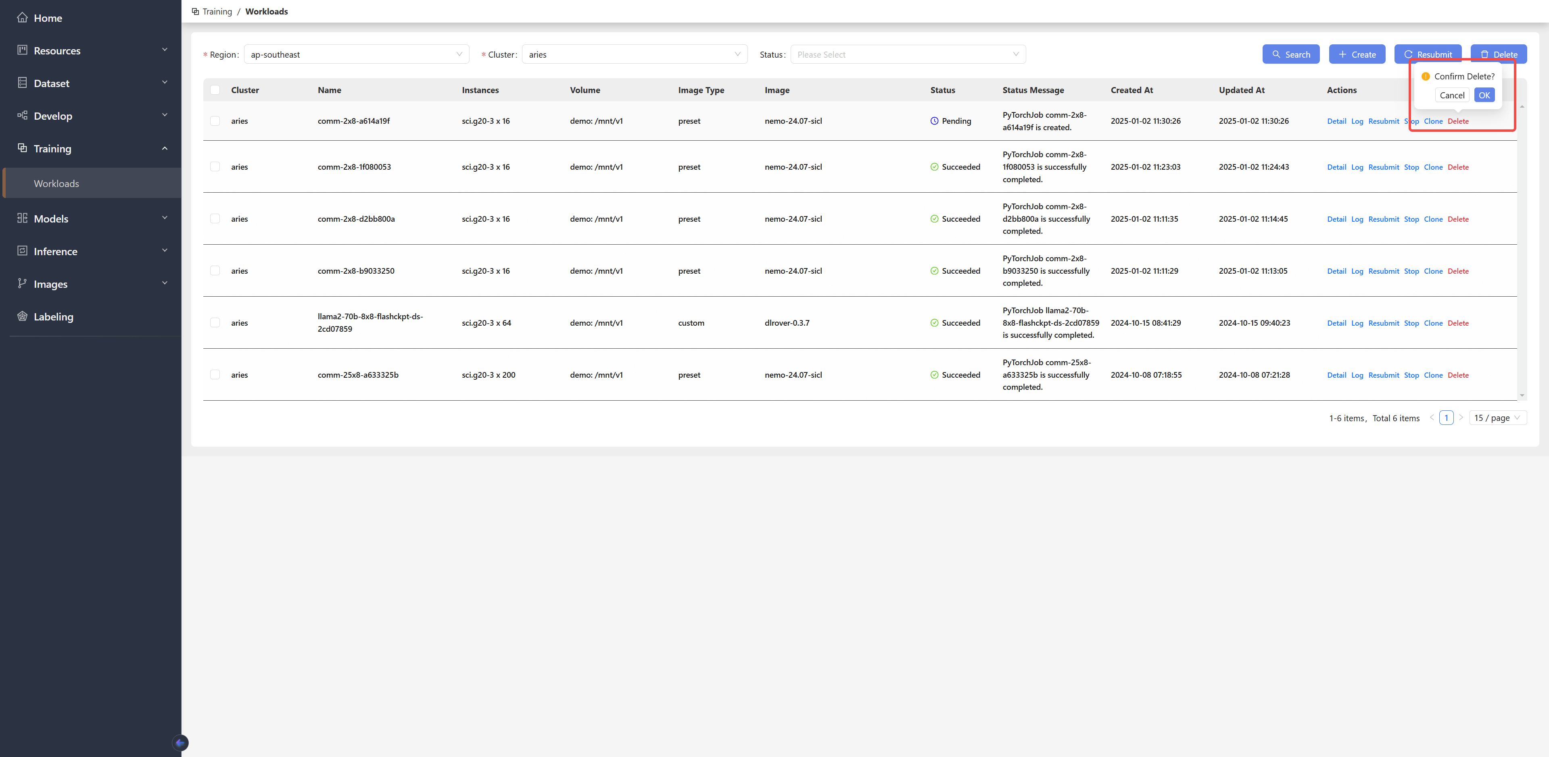Viewport: 1549px width, 757px height.
Task: Click the previous page arrow in pagination
Action: click(x=1431, y=417)
